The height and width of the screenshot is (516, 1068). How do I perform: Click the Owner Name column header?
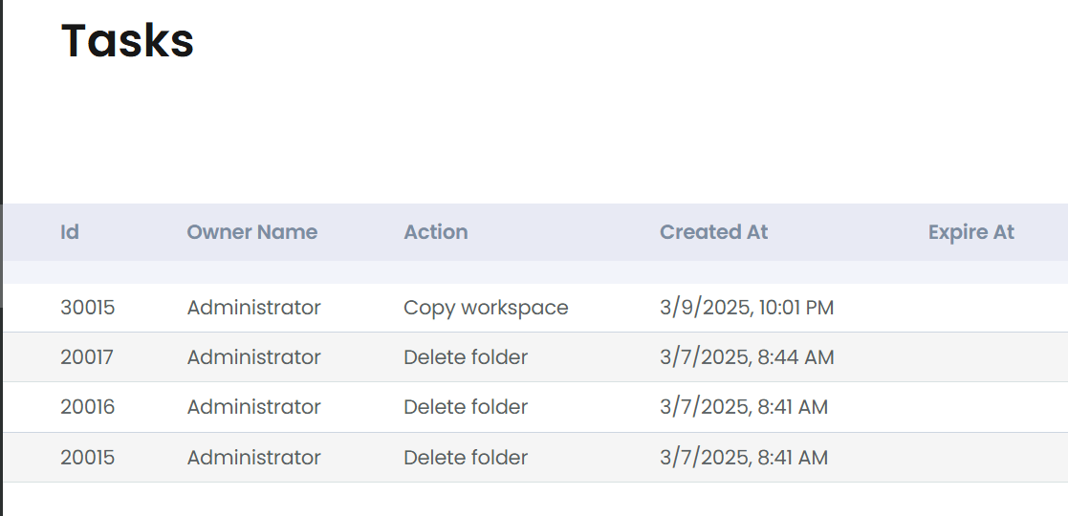click(x=252, y=232)
